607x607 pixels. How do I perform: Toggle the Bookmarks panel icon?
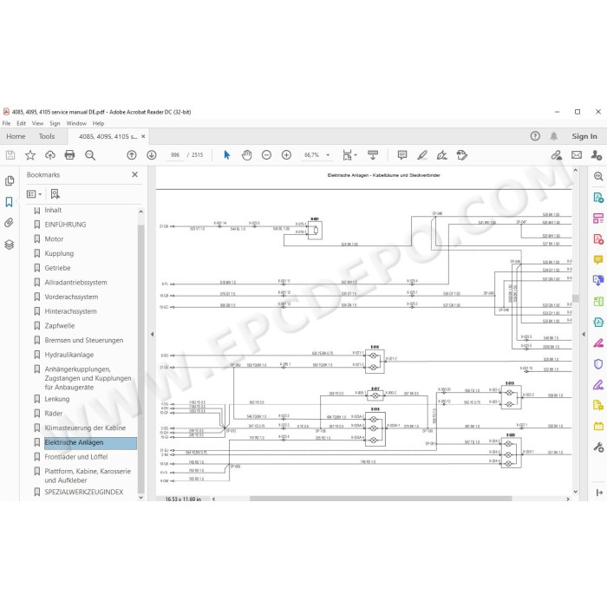[10, 202]
